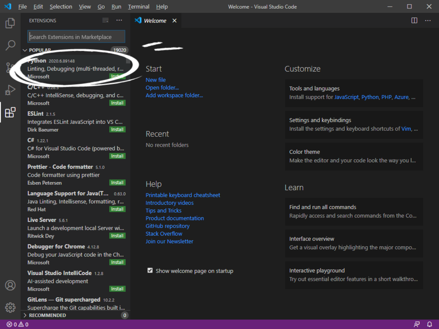Open the Explorer view in activity bar
439x329 pixels.
[10, 23]
